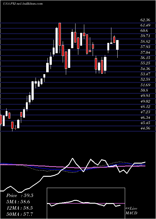Click the last white candle at chart's right end
This screenshot has width=156, height=219.
[x=117, y=45]
